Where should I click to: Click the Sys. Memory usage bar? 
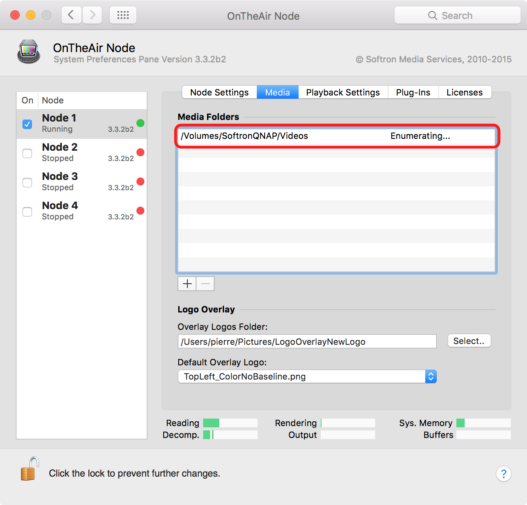coord(484,423)
